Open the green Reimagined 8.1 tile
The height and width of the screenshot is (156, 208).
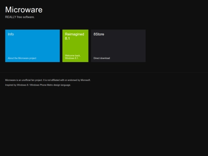[75, 46]
